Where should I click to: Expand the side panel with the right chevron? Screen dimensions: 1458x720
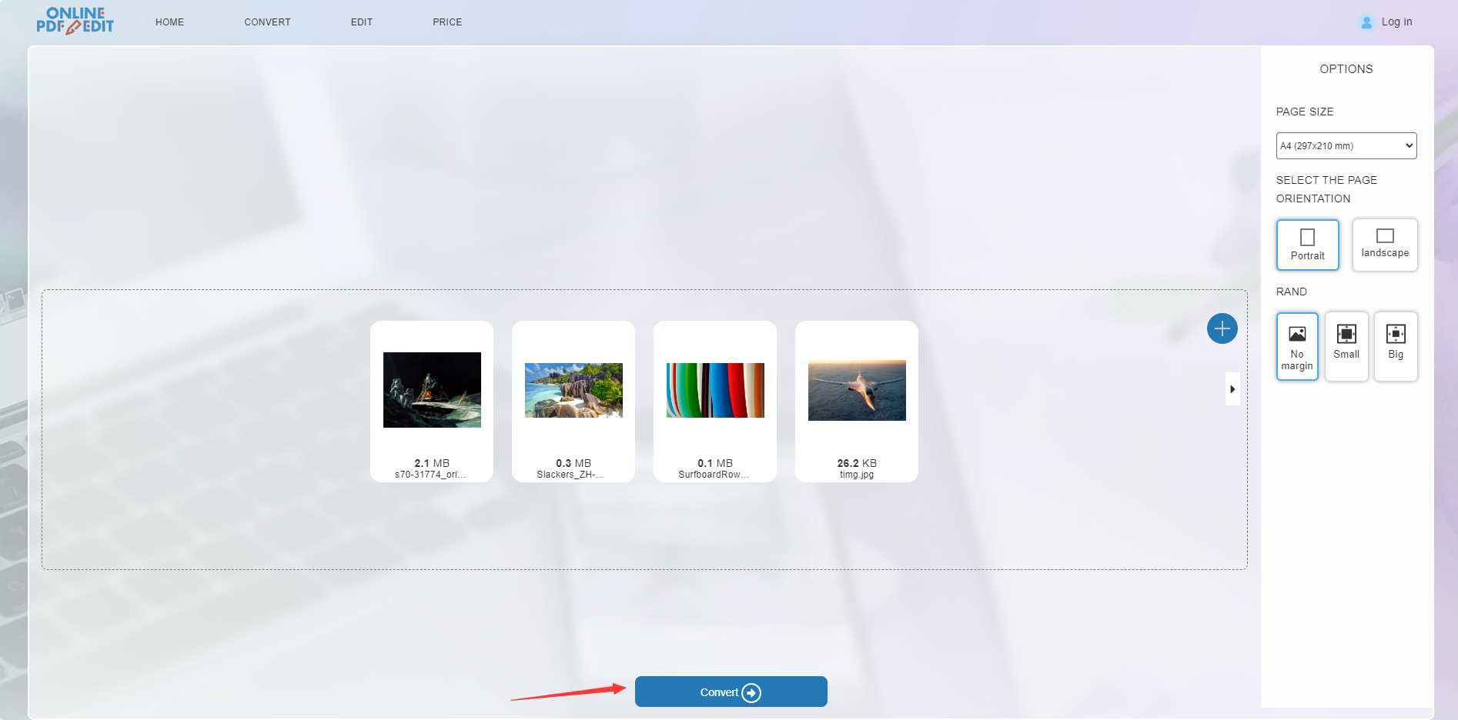click(1233, 389)
